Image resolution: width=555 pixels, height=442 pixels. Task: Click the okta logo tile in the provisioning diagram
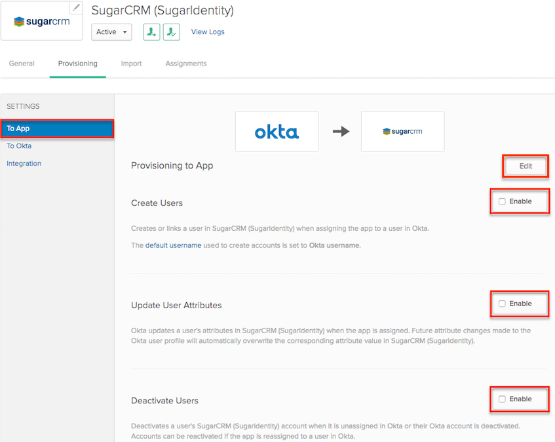277,131
